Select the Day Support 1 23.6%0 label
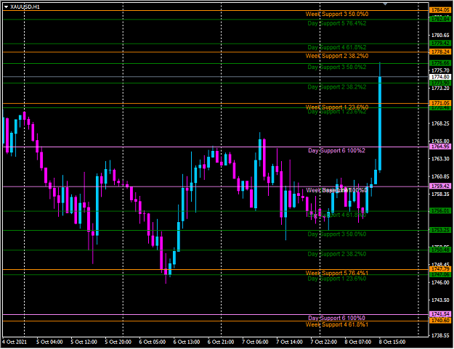Image resolution: width=454 pixels, height=349 pixels. pyautogui.click(x=337, y=279)
